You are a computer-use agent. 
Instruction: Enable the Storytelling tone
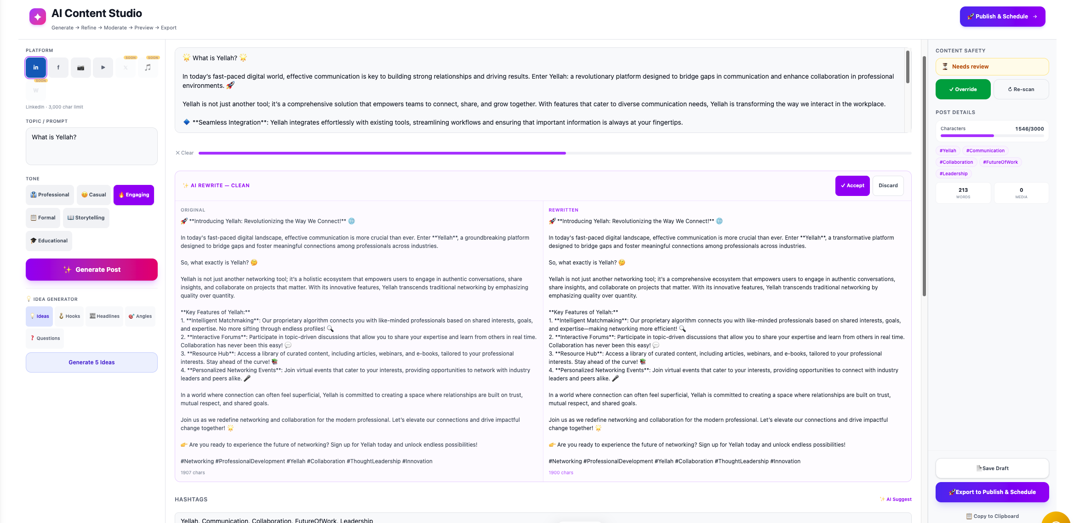86,218
